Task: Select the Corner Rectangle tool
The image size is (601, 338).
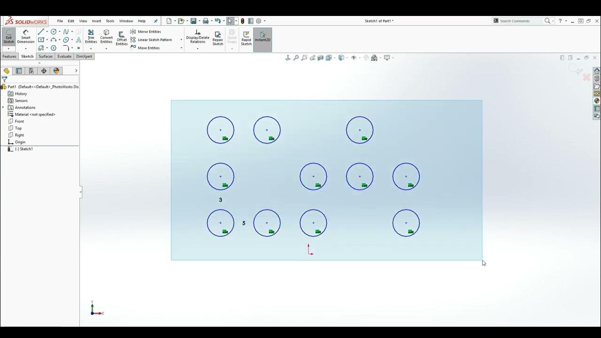Action: point(41,40)
